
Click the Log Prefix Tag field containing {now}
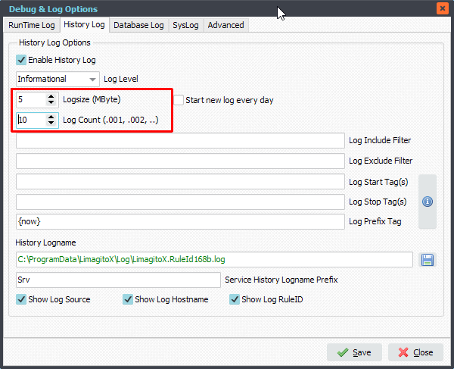click(180, 222)
